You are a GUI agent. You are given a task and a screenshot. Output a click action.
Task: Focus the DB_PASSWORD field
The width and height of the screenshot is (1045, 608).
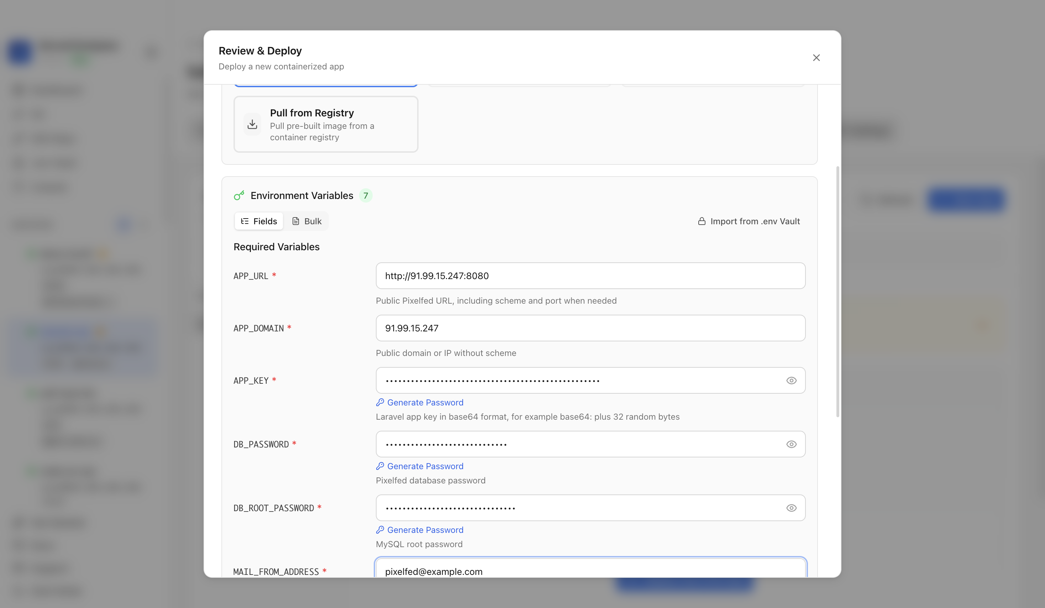click(x=590, y=444)
